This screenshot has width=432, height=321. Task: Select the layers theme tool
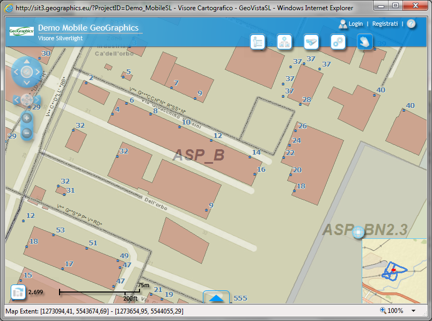coord(284,42)
